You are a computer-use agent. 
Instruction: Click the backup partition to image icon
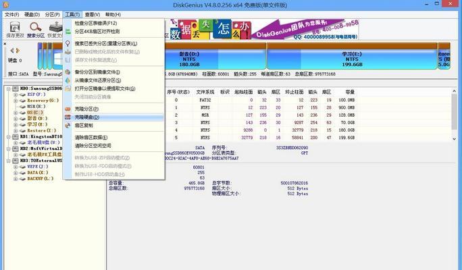68,72
